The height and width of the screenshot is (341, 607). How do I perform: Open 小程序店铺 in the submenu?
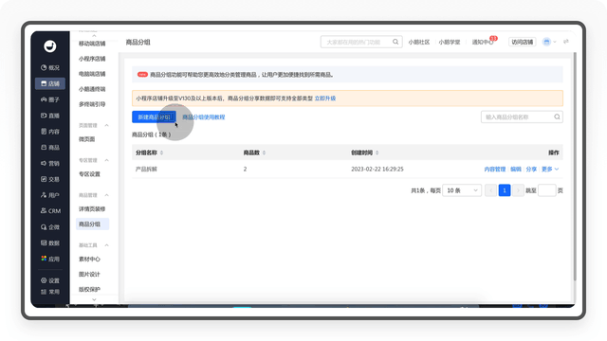tap(92, 59)
